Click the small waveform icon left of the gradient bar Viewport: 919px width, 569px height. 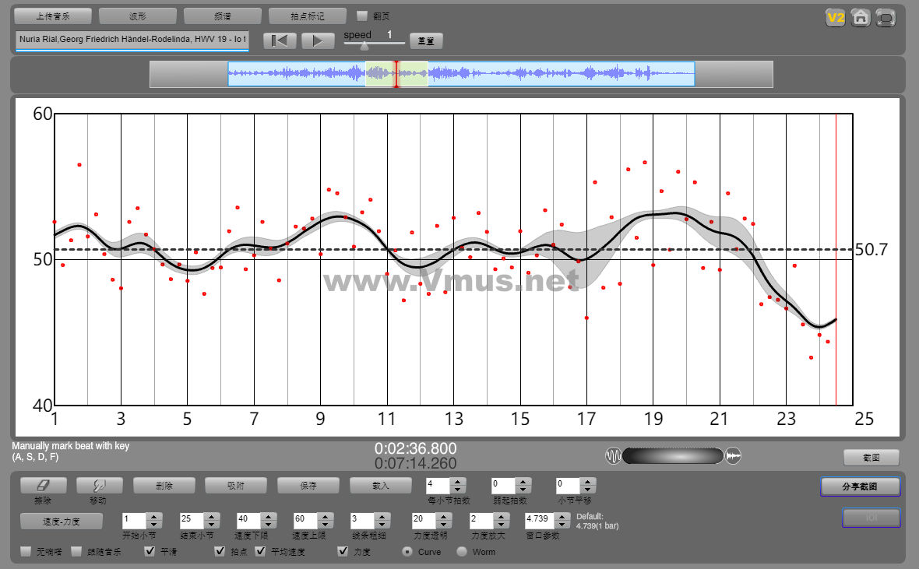(613, 456)
